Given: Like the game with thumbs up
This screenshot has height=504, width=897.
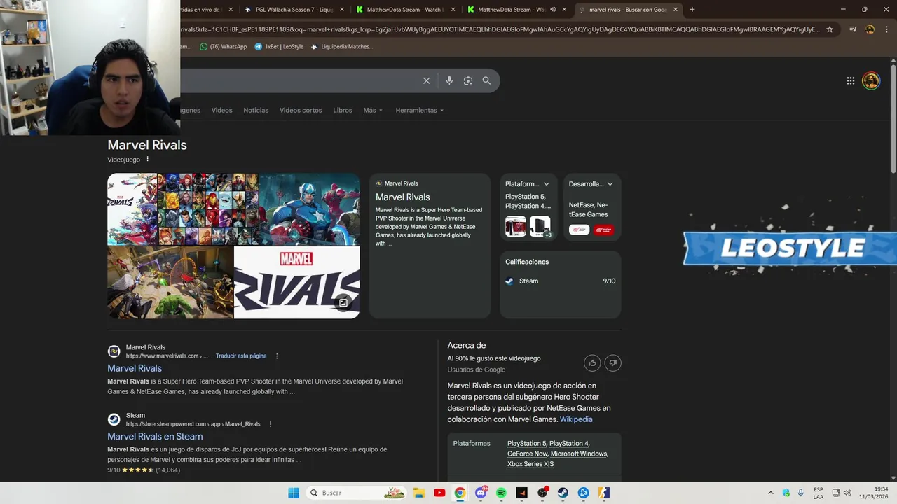Looking at the screenshot, I should tap(592, 363).
